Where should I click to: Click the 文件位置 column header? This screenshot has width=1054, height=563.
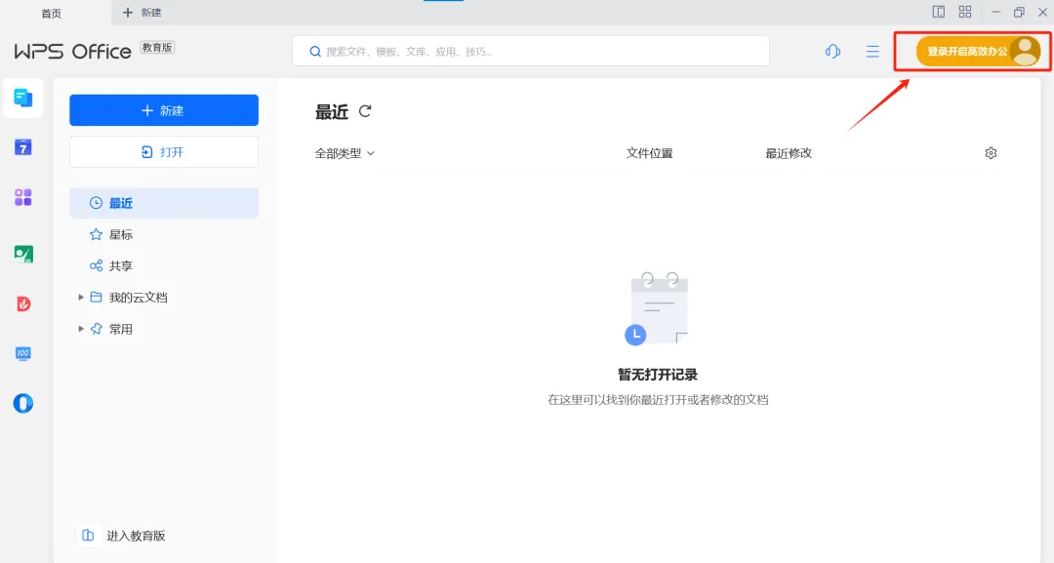click(649, 153)
